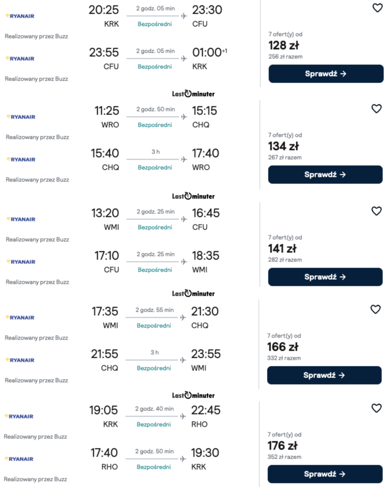Click Ryanair logo on 13:20 WMI flight
The width and height of the screenshot is (388, 487).
click(x=21, y=219)
